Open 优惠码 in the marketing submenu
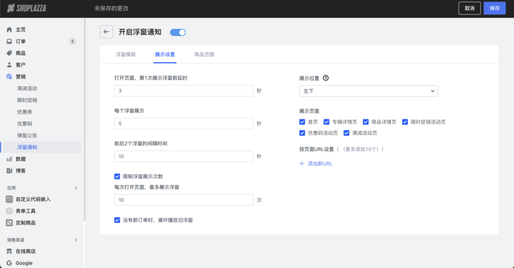 (x=25, y=124)
